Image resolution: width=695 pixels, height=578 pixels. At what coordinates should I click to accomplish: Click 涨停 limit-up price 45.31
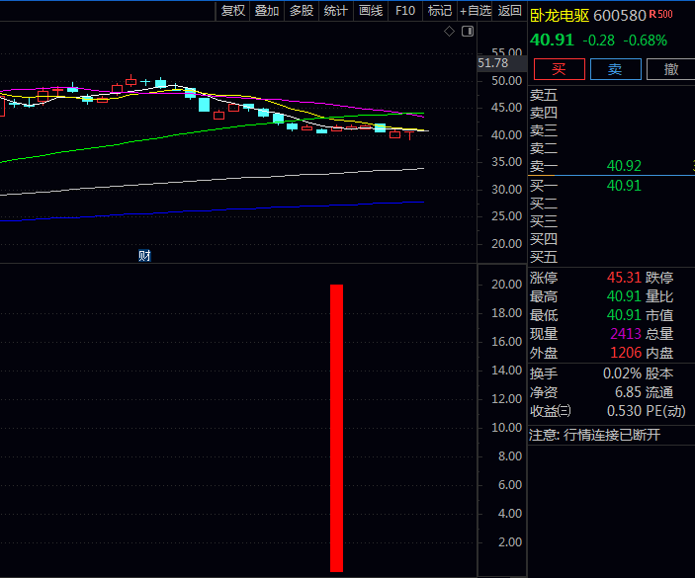click(624, 278)
